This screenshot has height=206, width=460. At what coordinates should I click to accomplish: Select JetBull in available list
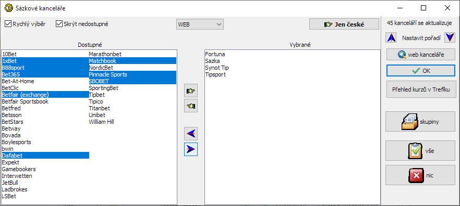point(45,183)
